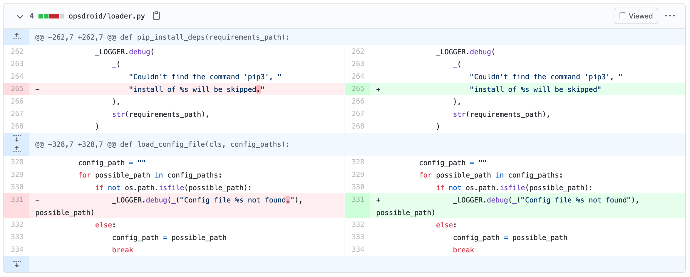Expand lines below line 334
The height and width of the screenshot is (277, 690).
tap(17, 264)
